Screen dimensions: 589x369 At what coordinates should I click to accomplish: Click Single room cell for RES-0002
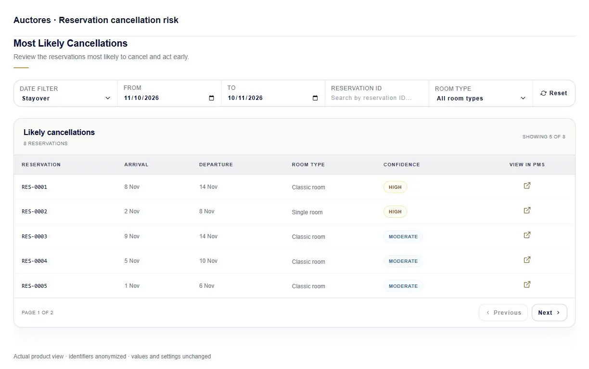click(x=307, y=212)
